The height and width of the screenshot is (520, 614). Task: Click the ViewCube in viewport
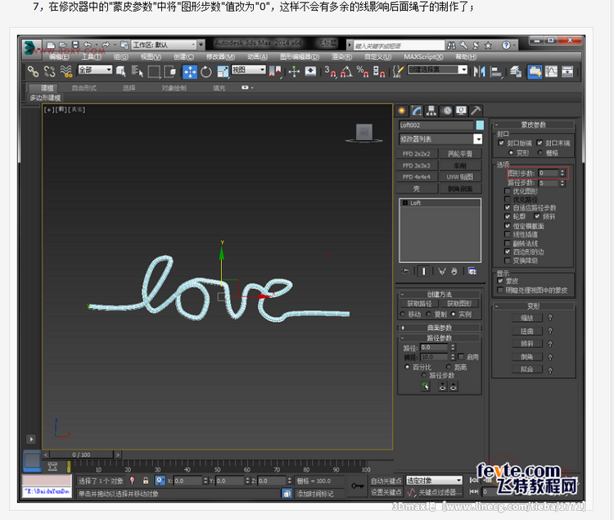364,132
